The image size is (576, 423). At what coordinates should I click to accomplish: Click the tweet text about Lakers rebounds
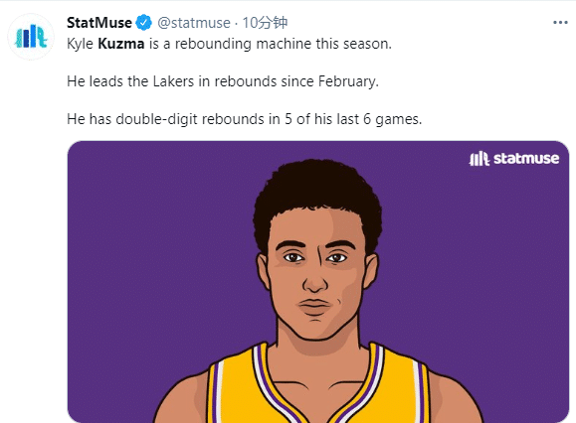tap(223, 81)
